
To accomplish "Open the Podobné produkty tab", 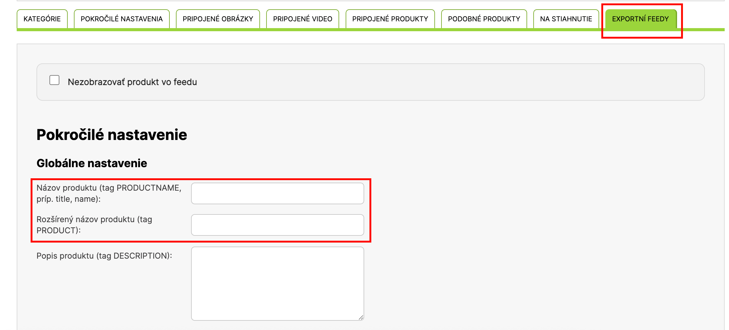I will [484, 19].
